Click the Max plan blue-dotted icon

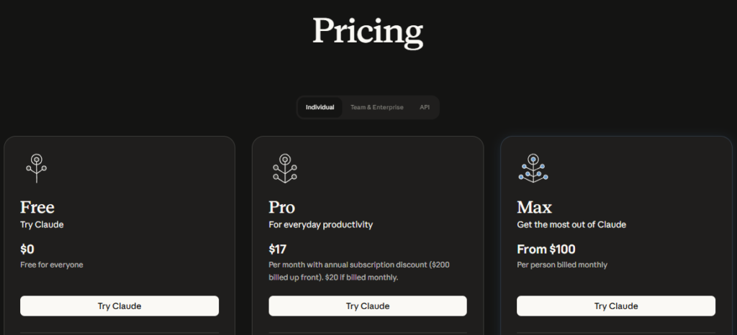[533, 168]
